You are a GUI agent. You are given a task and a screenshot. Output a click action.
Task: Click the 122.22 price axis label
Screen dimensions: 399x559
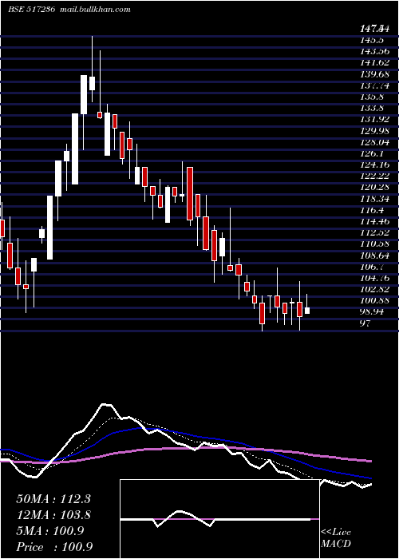click(375, 176)
